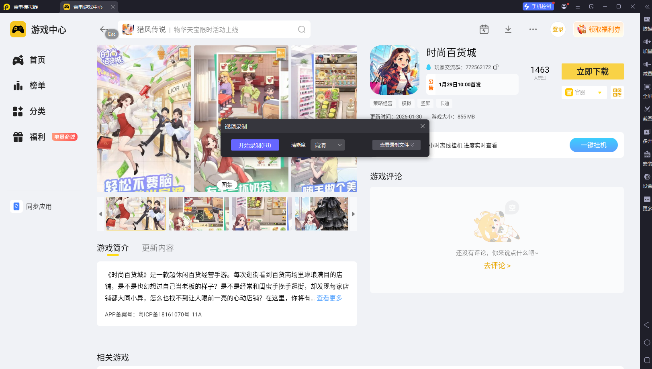Open the calendar/events icon in the top bar
Viewport: 652px width, 369px height.
point(484,29)
